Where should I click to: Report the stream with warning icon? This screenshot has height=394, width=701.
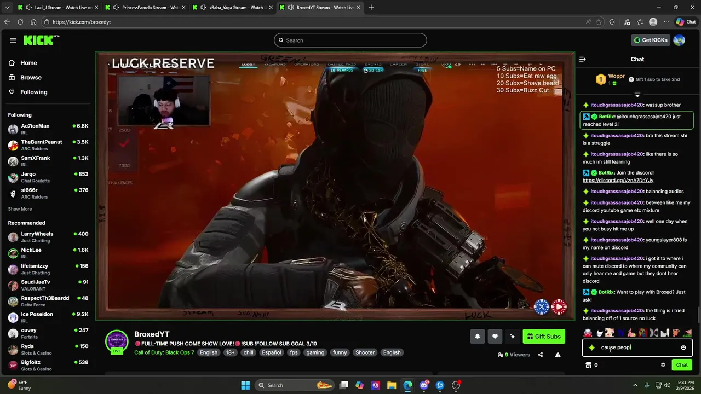558,355
